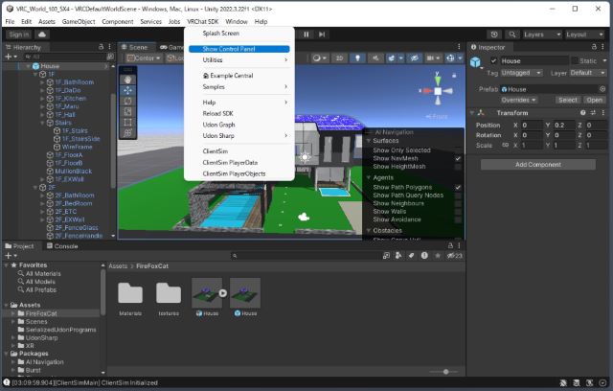Screen dimensions: 613x391
Task: Open the Layer Default dropdown
Action: pos(587,73)
